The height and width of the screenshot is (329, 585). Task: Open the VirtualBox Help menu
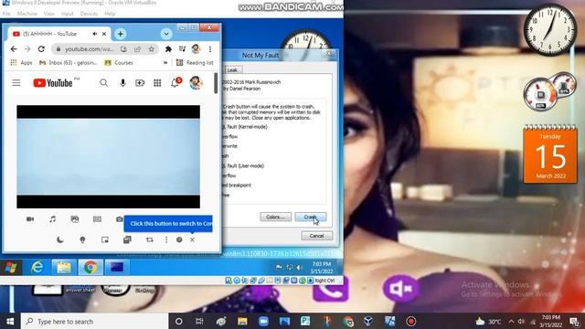pos(110,14)
